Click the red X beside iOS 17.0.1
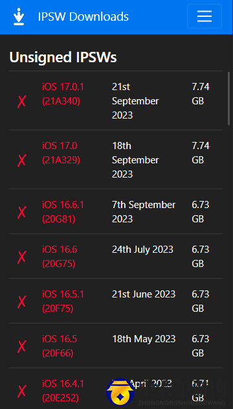The width and height of the screenshot is (233, 409). pyautogui.click(x=21, y=101)
